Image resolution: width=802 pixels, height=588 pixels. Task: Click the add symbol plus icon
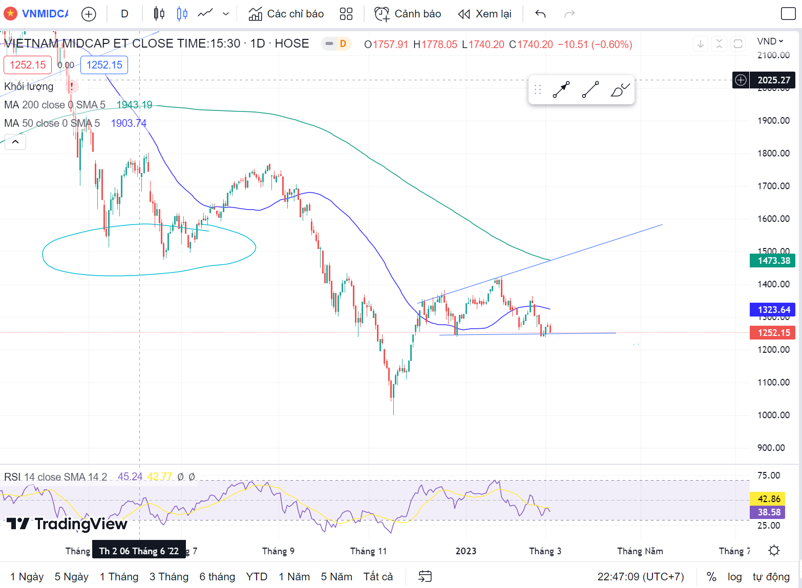(x=89, y=14)
